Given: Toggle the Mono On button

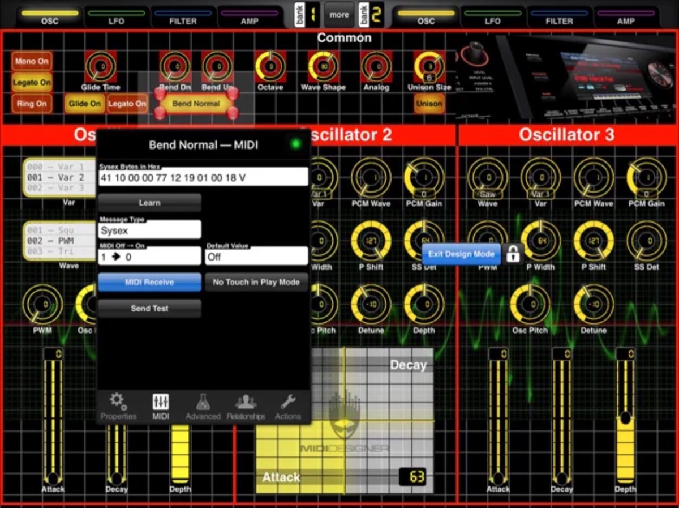Looking at the screenshot, I should (x=32, y=61).
